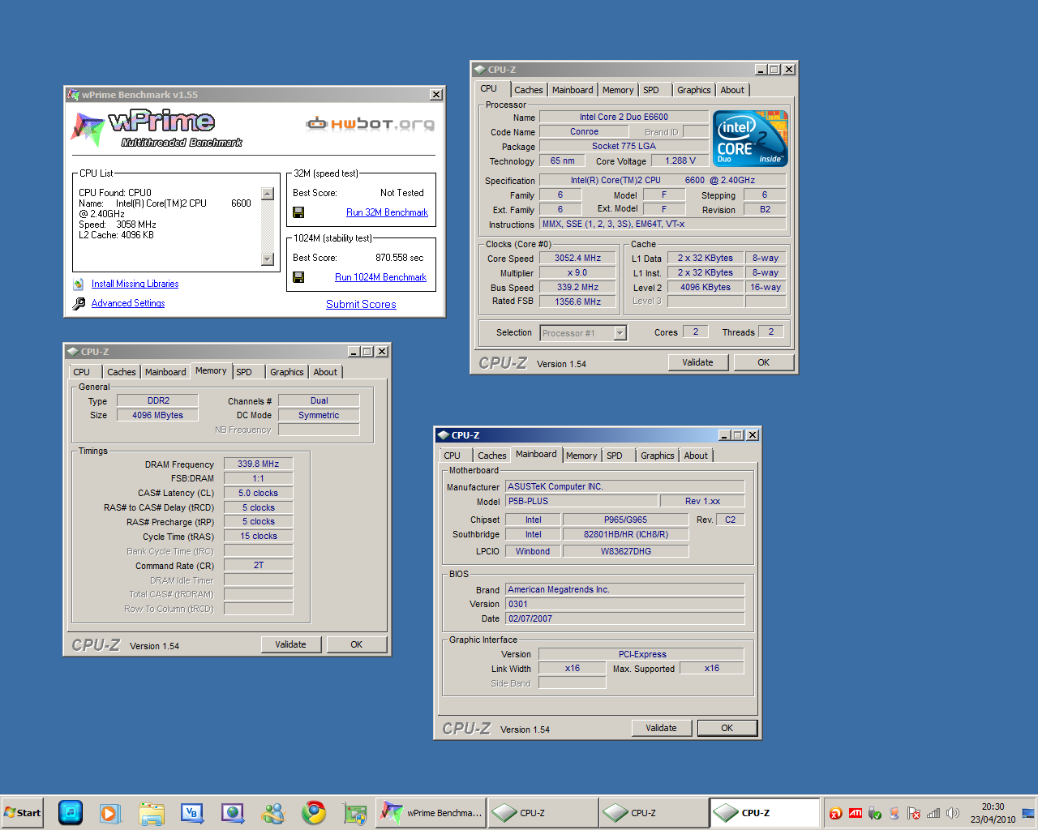Click the Core Speed value 3052.4 MHz

[x=577, y=259]
